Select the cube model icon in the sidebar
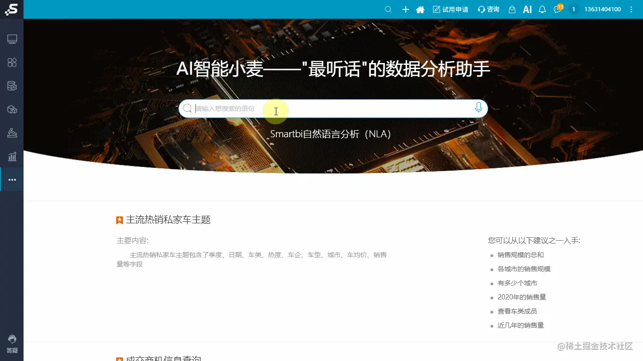This screenshot has width=643, height=361. pos(12,109)
